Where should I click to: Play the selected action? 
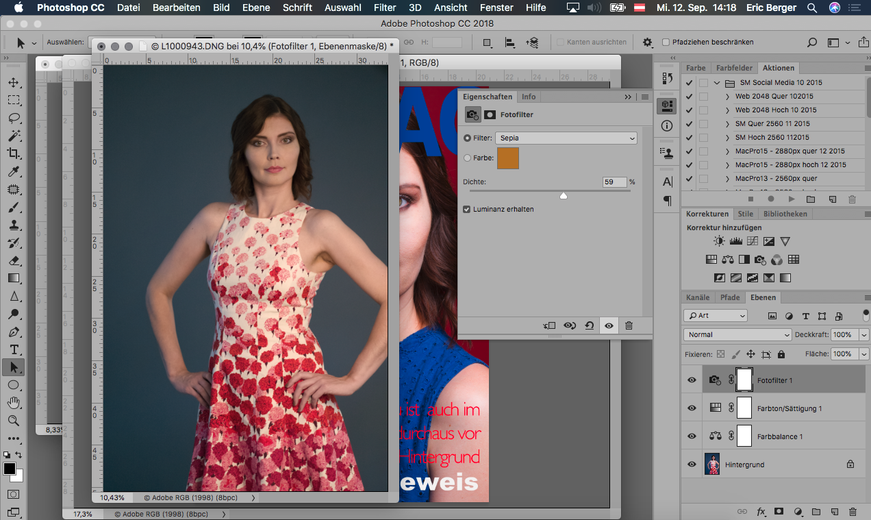(792, 199)
